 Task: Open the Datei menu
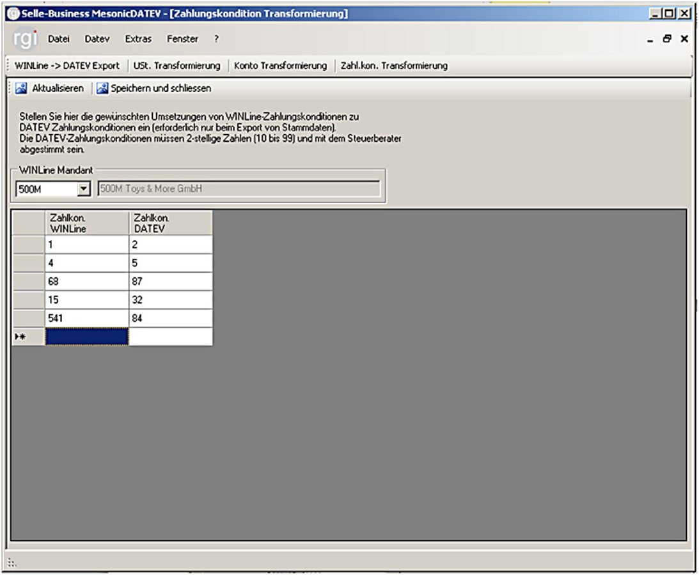point(58,39)
